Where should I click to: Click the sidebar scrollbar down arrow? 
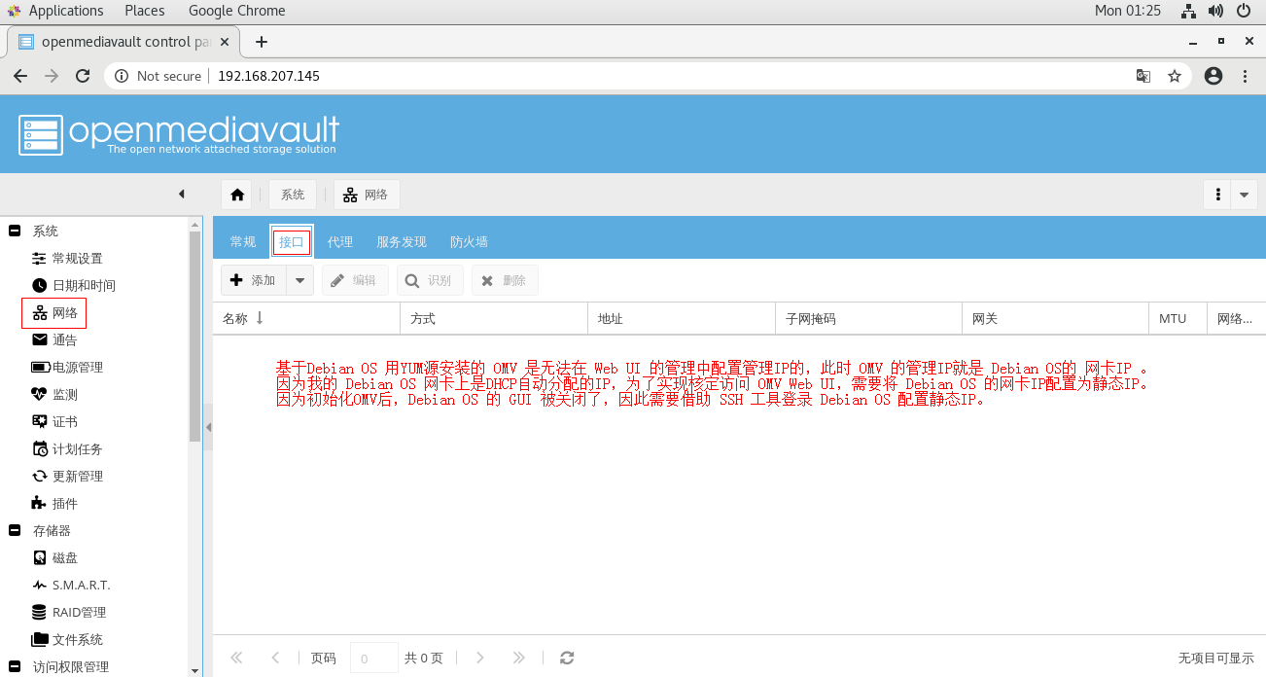coord(194,670)
